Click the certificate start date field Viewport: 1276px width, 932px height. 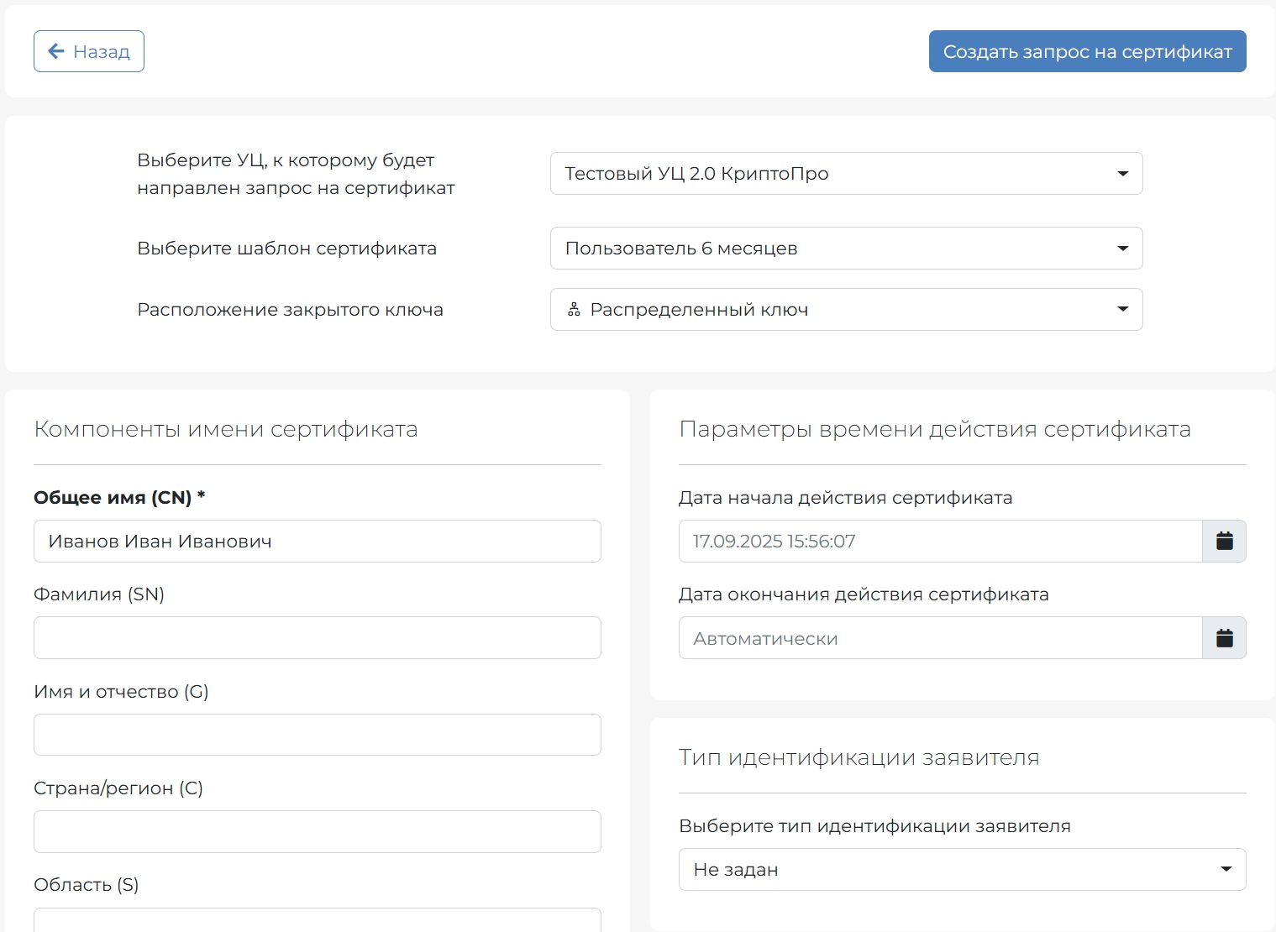click(939, 542)
